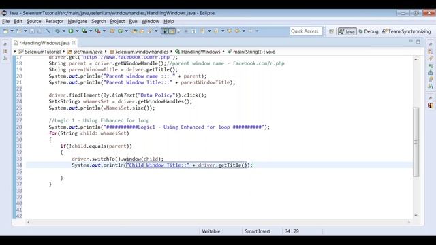Click the horizontal scrollbar left arrow
The height and width of the screenshot is (245, 436).
pyautogui.click(x=28, y=222)
